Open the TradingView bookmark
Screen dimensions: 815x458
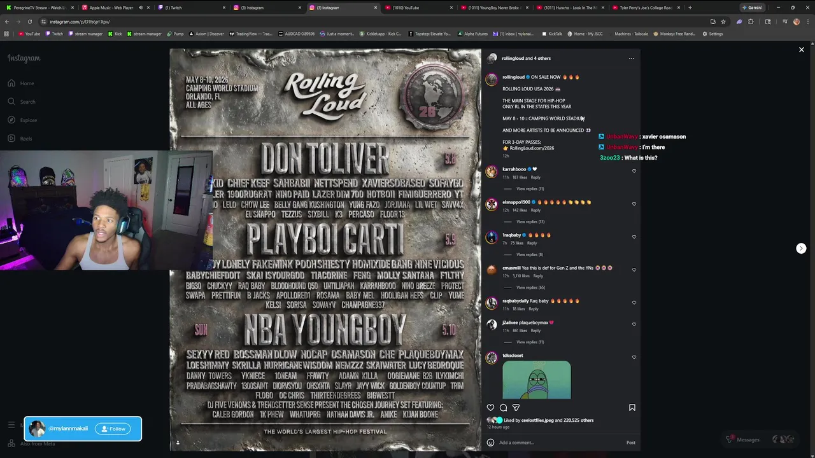pos(250,34)
